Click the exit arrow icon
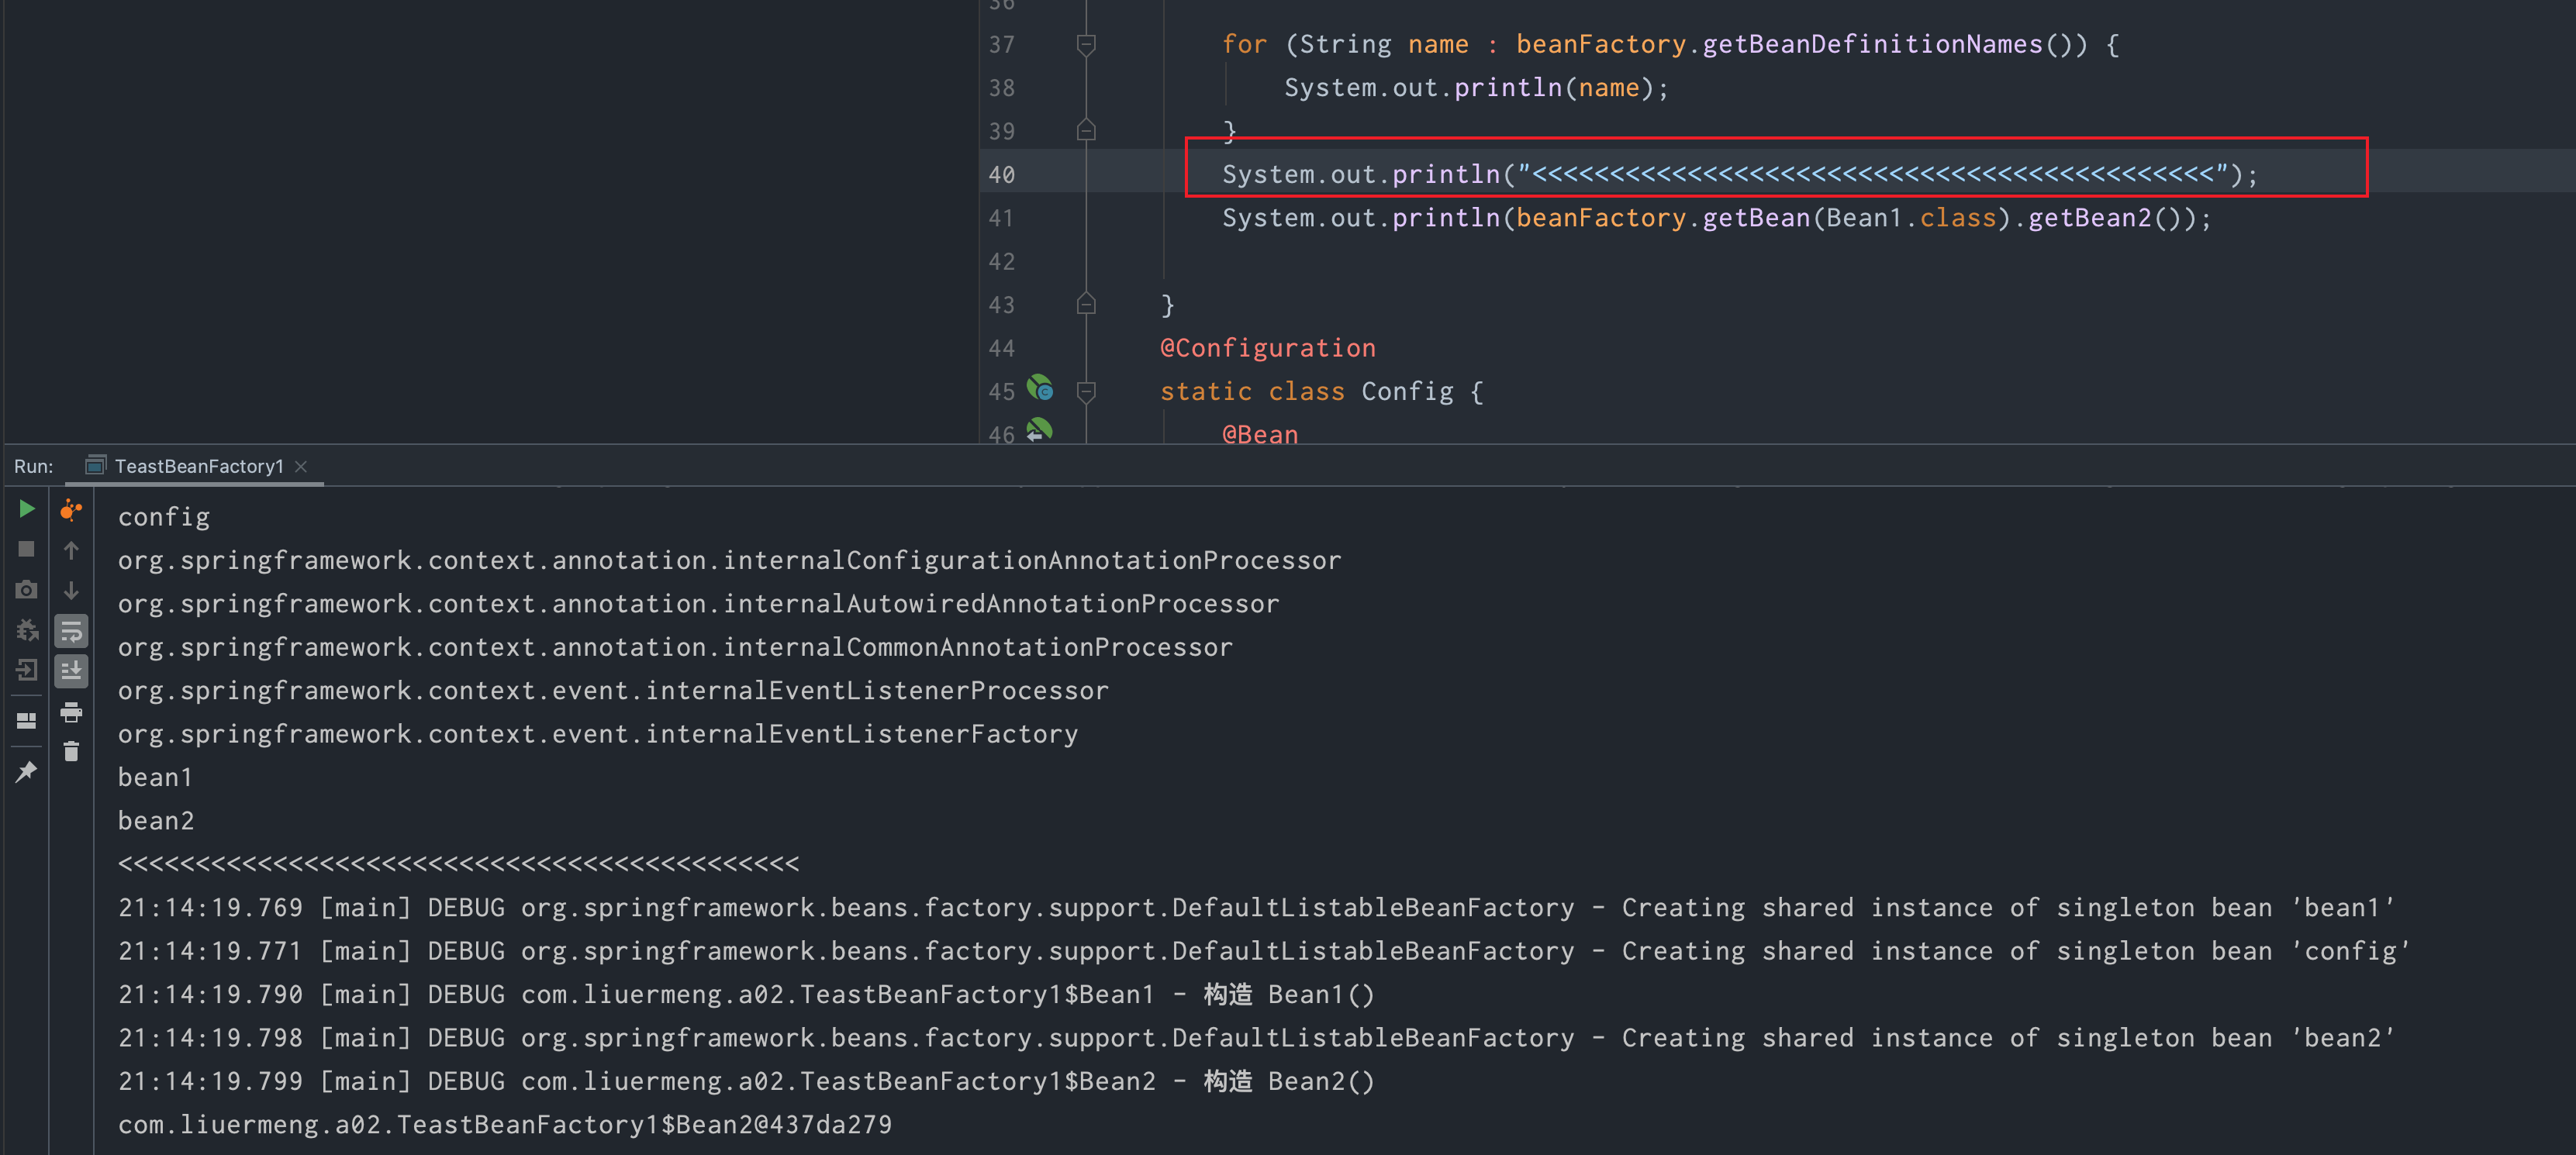2576x1155 pixels. [x=27, y=670]
